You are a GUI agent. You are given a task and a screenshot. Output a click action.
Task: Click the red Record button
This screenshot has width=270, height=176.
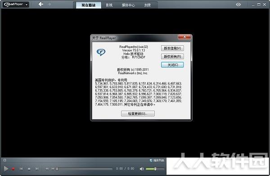(x=13, y=169)
